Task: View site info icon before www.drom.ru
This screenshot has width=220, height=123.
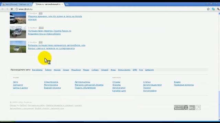Action: [17, 9]
